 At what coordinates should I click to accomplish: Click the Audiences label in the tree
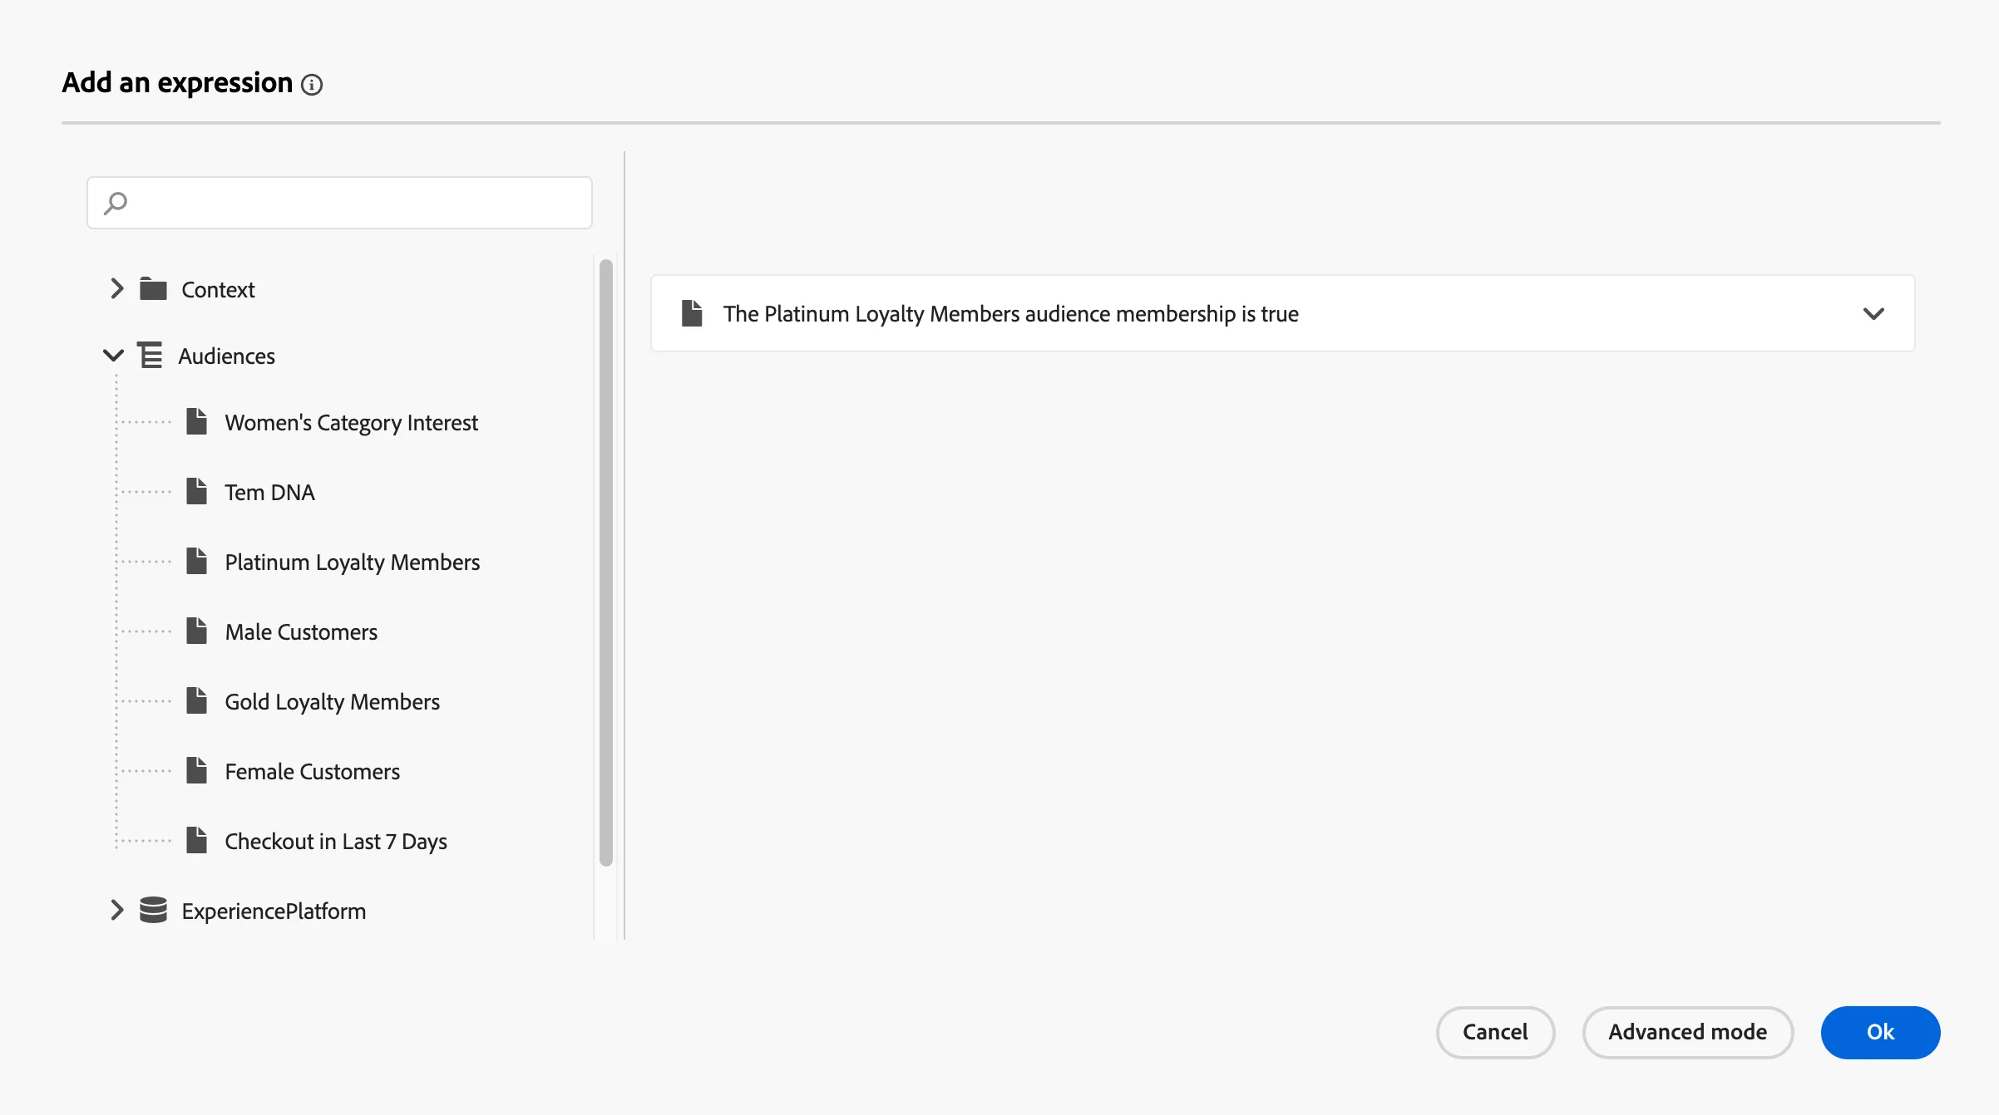coord(226,356)
